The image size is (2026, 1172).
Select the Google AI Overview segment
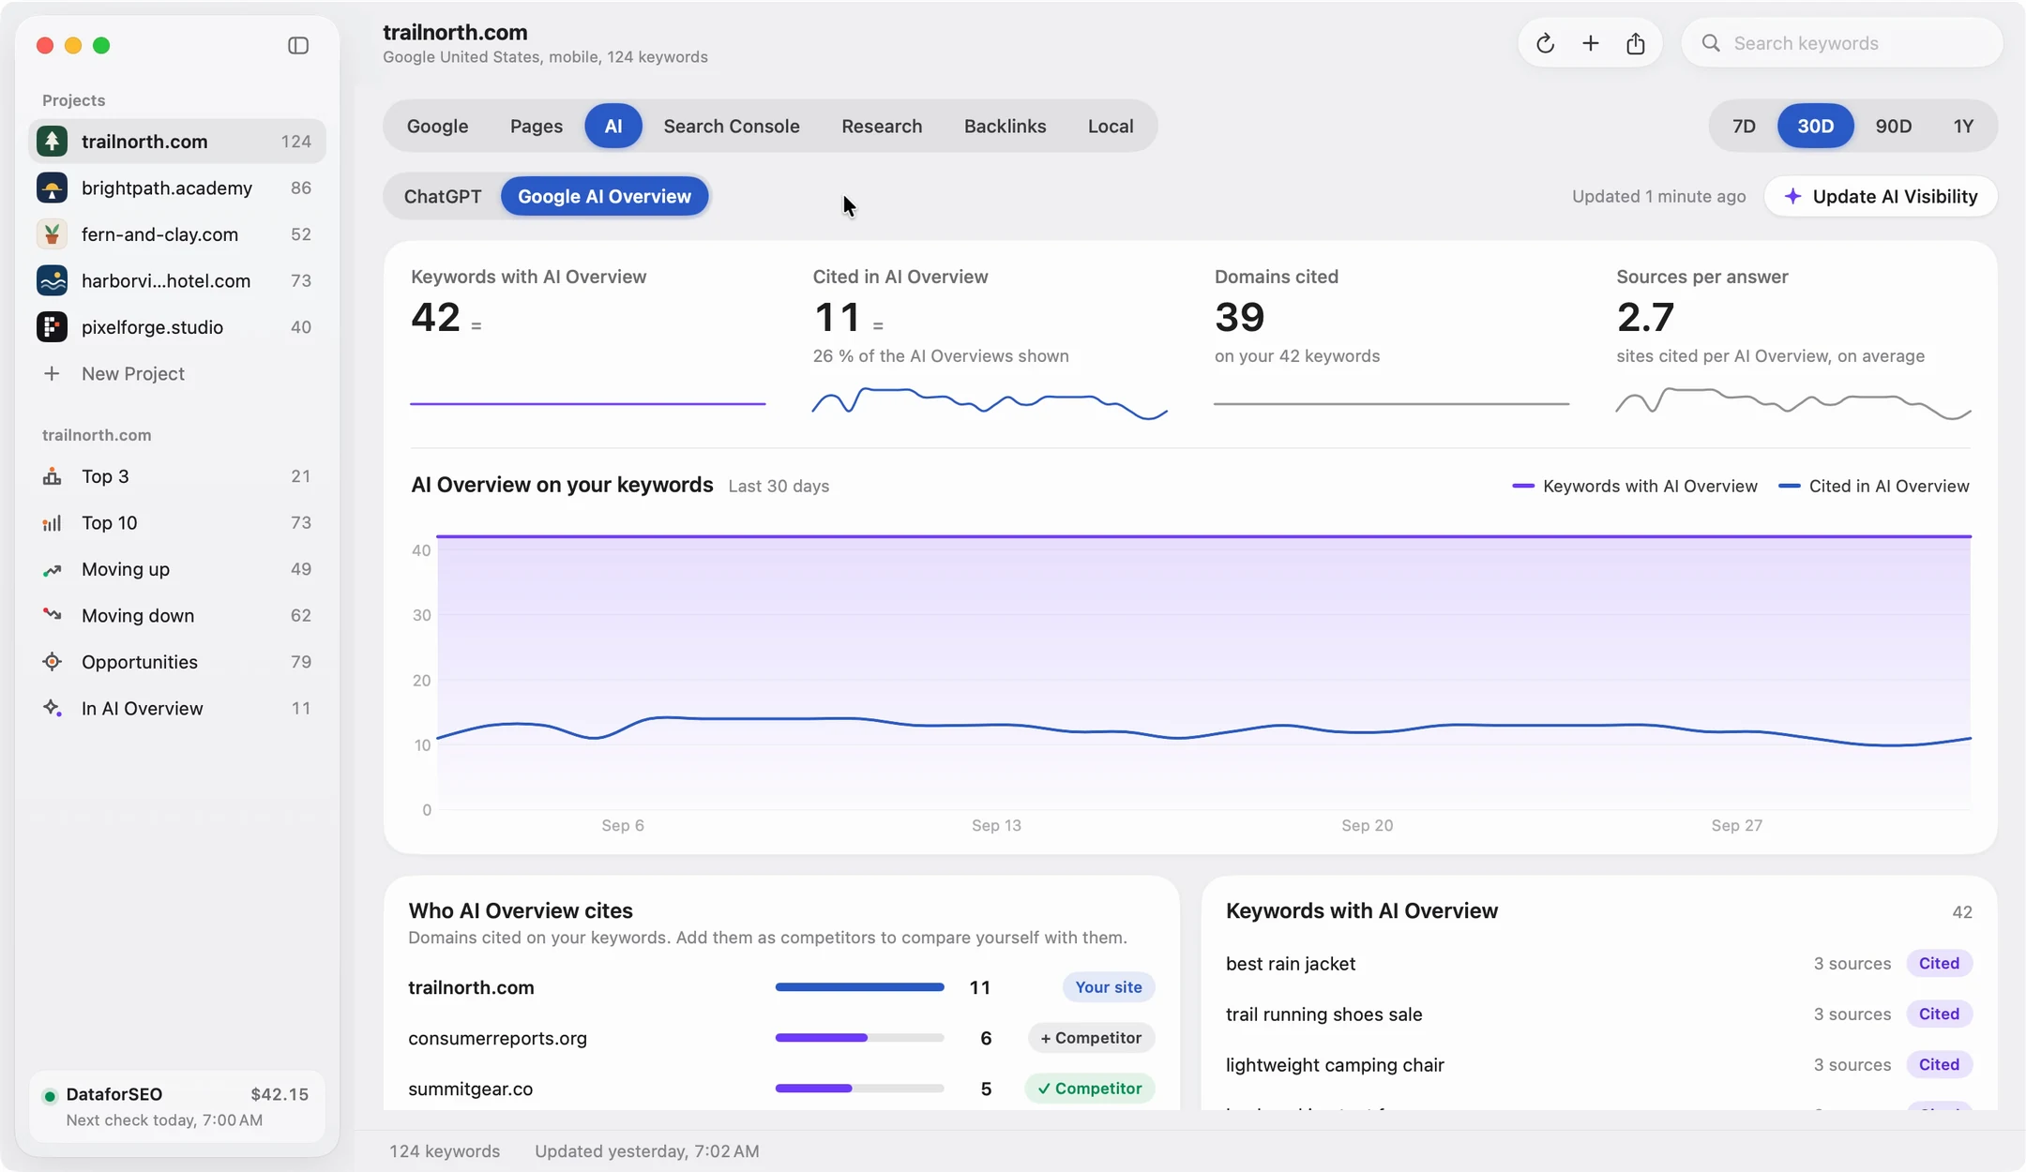tap(604, 196)
